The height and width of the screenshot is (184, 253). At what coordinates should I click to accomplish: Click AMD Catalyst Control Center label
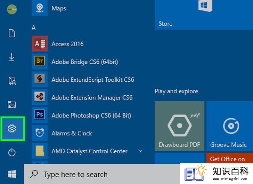pos(90,151)
